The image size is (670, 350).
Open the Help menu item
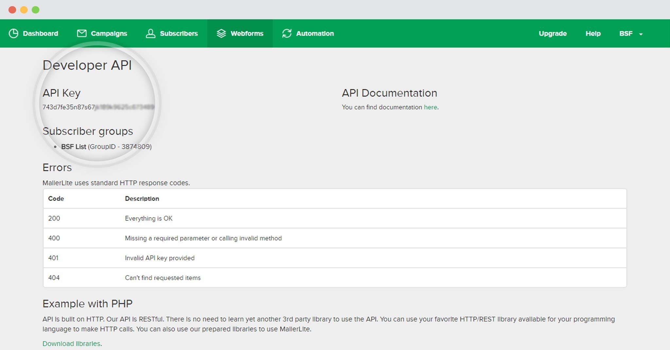pos(593,34)
